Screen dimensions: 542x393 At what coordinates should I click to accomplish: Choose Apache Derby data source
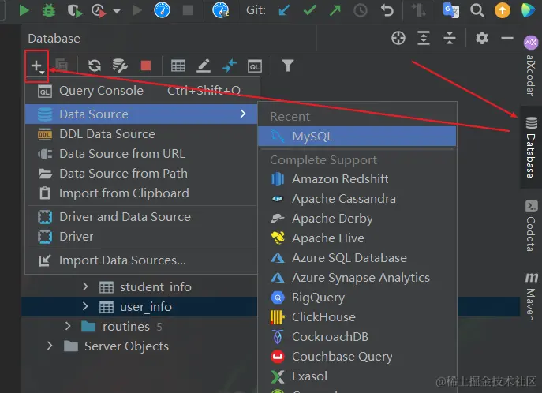coord(357,219)
